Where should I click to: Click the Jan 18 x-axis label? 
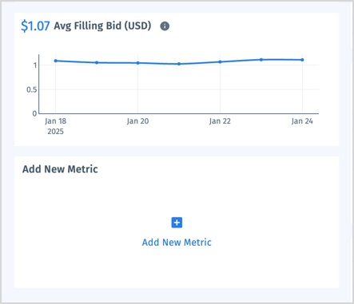pyautogui.click(x=55, y=121)
